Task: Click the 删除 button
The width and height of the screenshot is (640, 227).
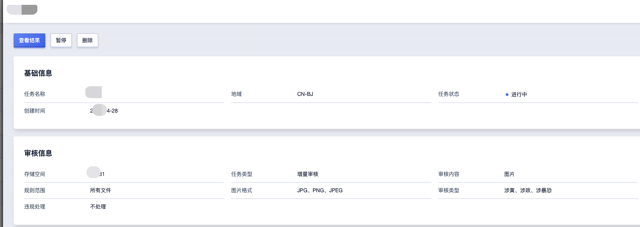Action: click(x=87, y=40)
